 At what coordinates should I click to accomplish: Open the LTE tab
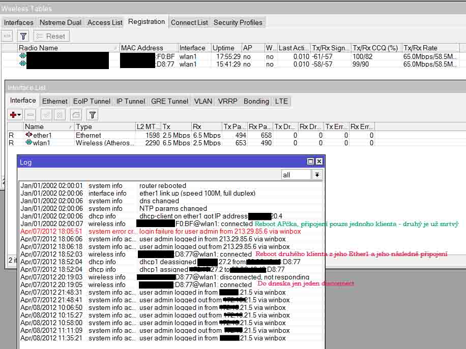tap(281, 101)
